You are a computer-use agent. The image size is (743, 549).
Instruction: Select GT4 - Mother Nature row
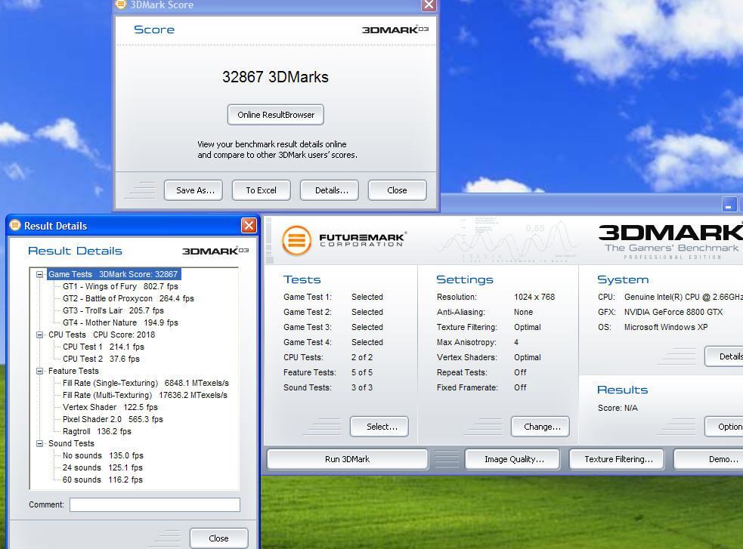coord(120,322)
